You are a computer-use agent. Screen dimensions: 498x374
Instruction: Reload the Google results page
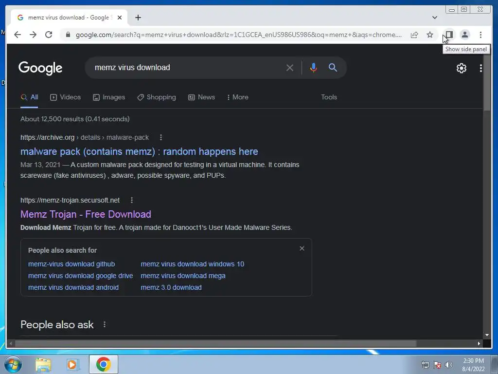coord(49,35)
